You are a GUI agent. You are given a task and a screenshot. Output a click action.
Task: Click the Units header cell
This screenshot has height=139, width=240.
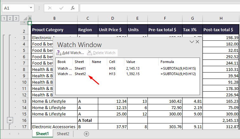point(137,30)
